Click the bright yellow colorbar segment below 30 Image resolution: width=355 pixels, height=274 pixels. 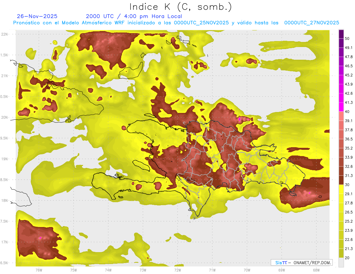(x=341, y=189)
